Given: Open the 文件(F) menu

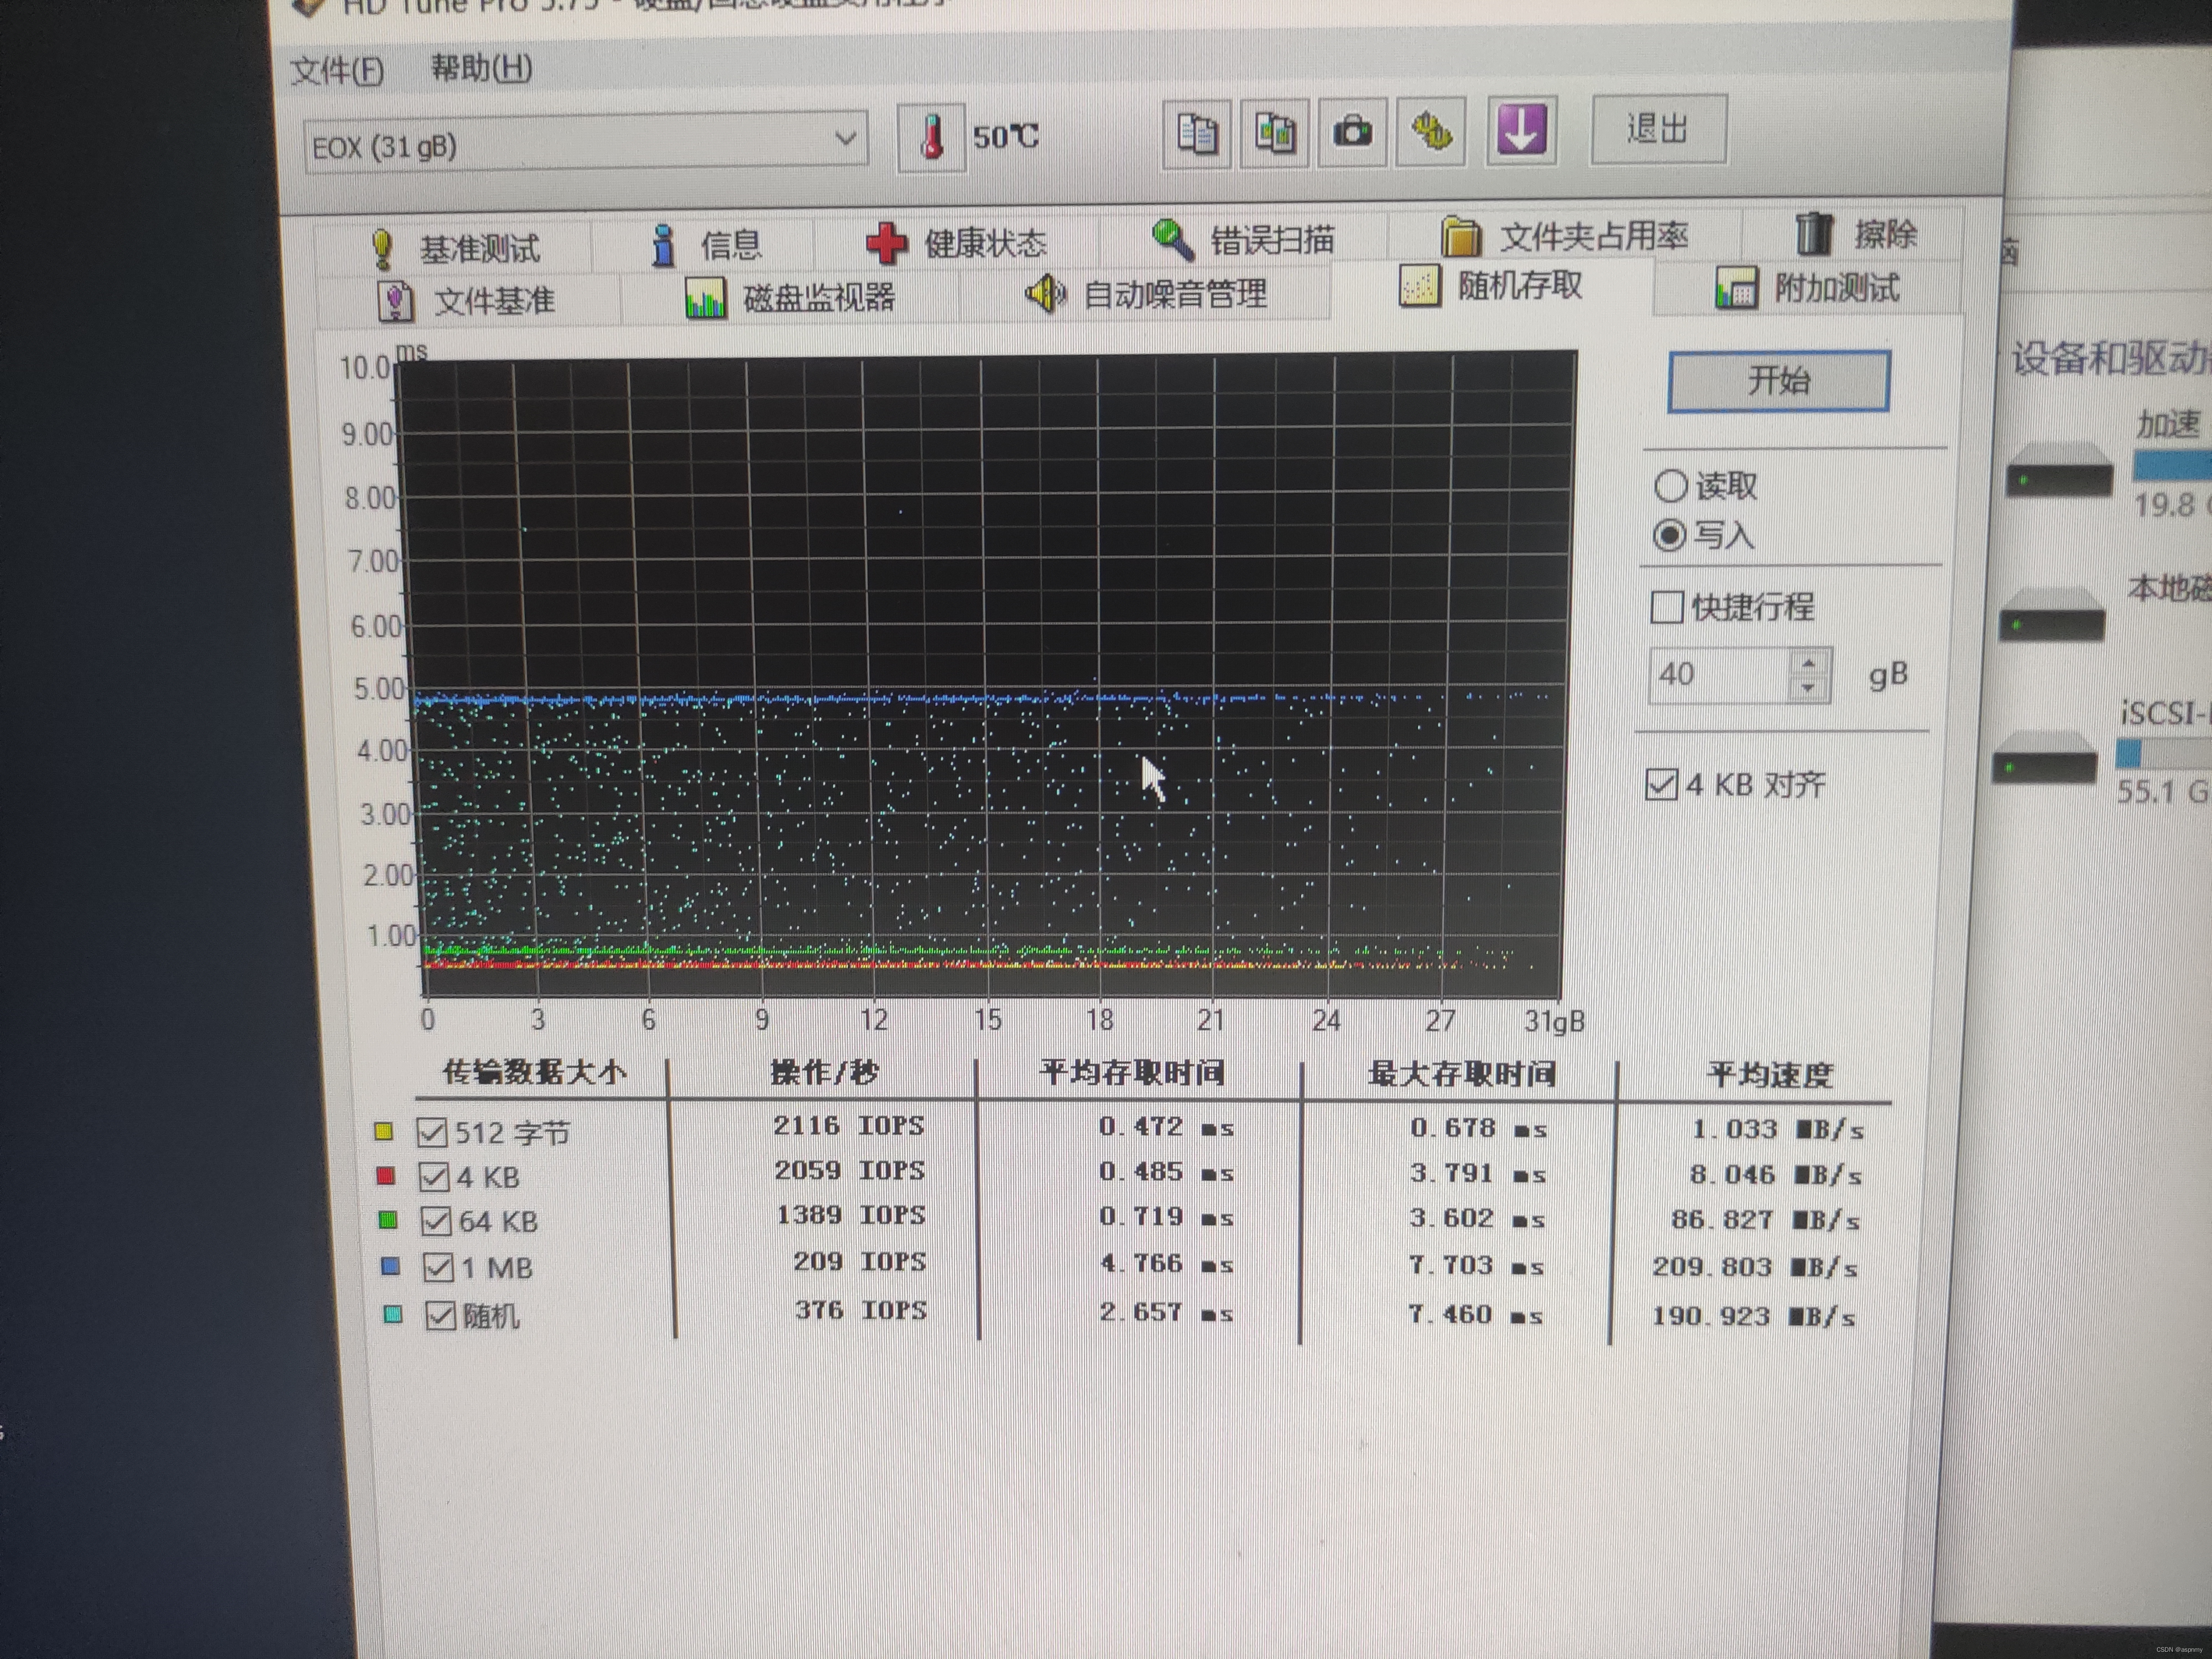Looking at the screenshot, I should coord(337,70).
